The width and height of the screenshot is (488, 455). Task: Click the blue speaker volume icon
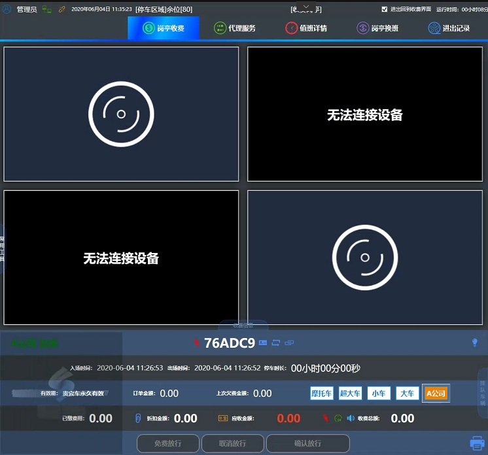pyautogui.click(x=351, y=418)
